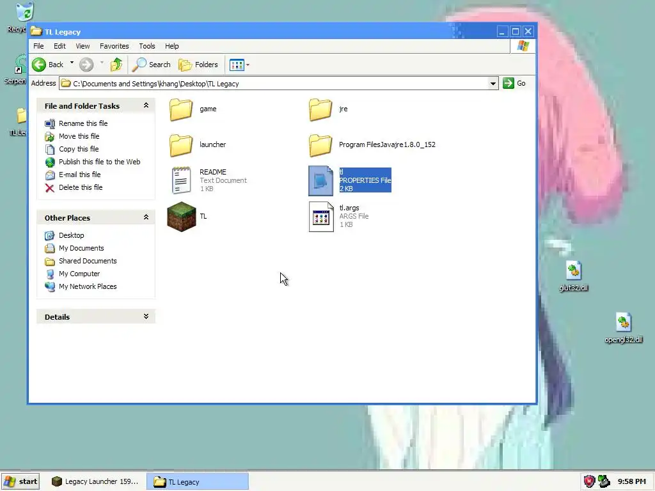The image size is (655, 491).
Task: Open the View menu
Action: click(x=83, y=46)
